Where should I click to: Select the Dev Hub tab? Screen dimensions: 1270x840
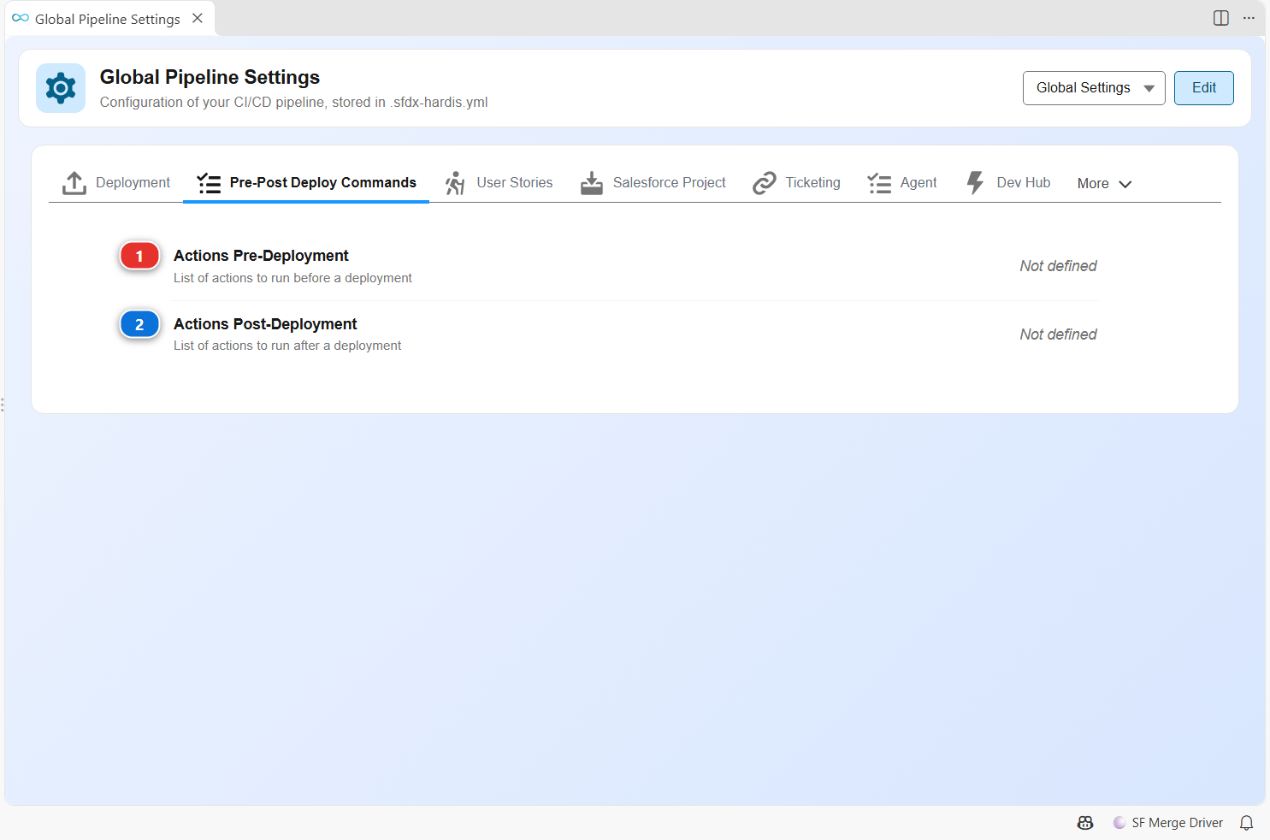[x=1008, y=183]
